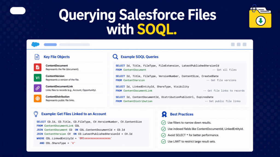
Task: Click the check icon beside 'Use indexed fields'
Action: tap(164, 129)
